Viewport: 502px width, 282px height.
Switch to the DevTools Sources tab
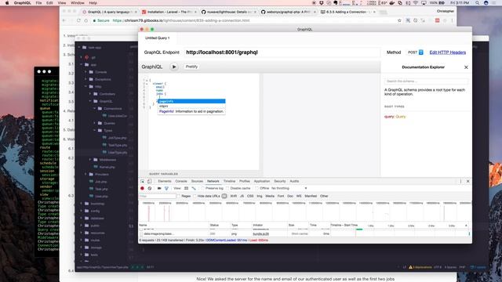point(197,181)
